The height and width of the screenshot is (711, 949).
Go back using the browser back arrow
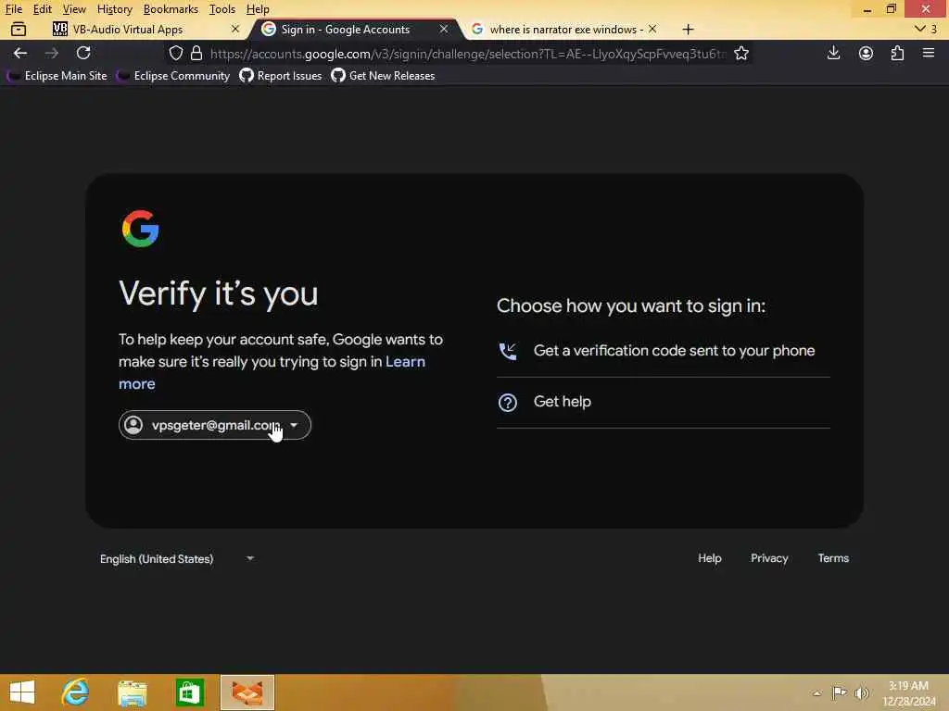(x=20, y=53)
